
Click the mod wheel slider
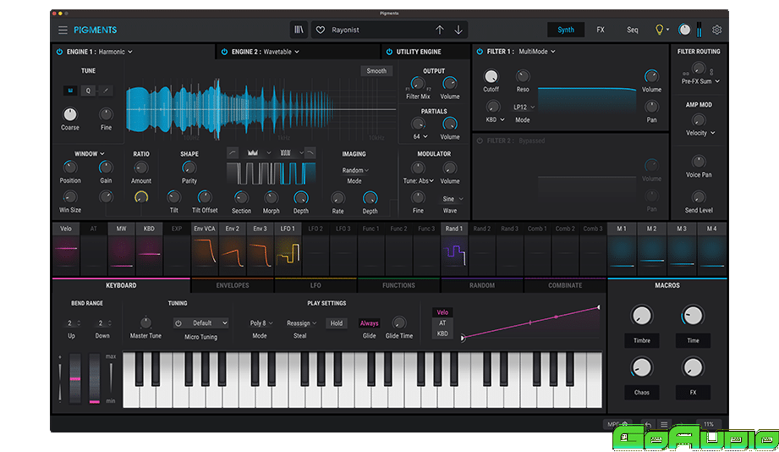pyautogui.click(x=95, y=378)
